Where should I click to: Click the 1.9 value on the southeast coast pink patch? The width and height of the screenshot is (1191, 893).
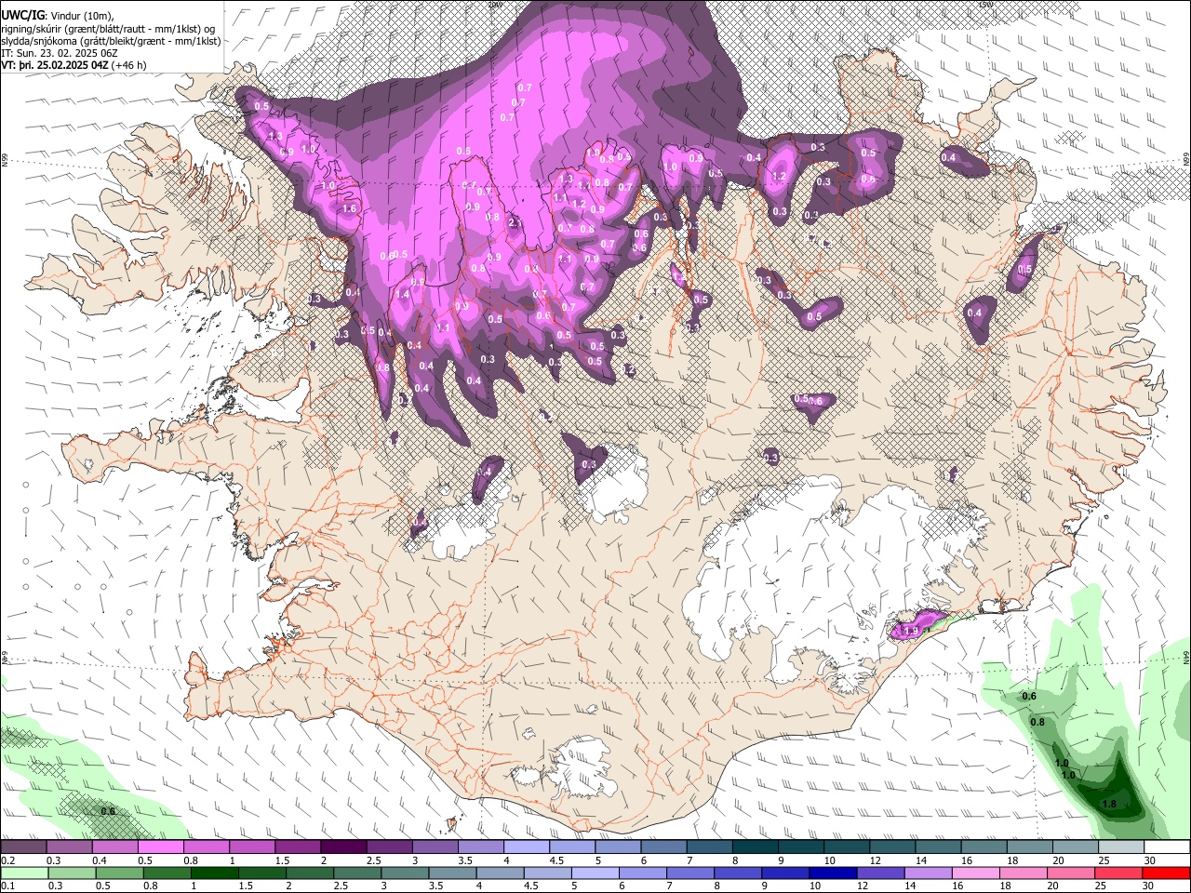tap(911, 632)
